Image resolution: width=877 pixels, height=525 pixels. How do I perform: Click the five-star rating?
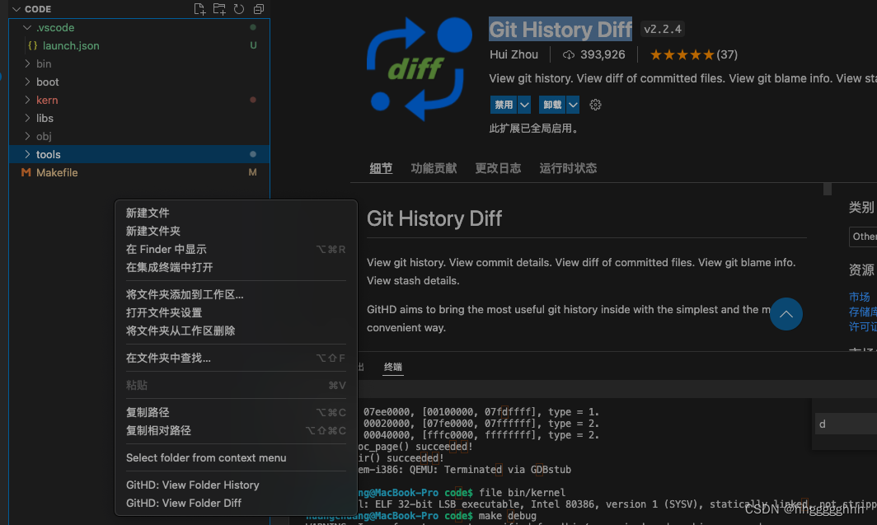pos(682,54)
